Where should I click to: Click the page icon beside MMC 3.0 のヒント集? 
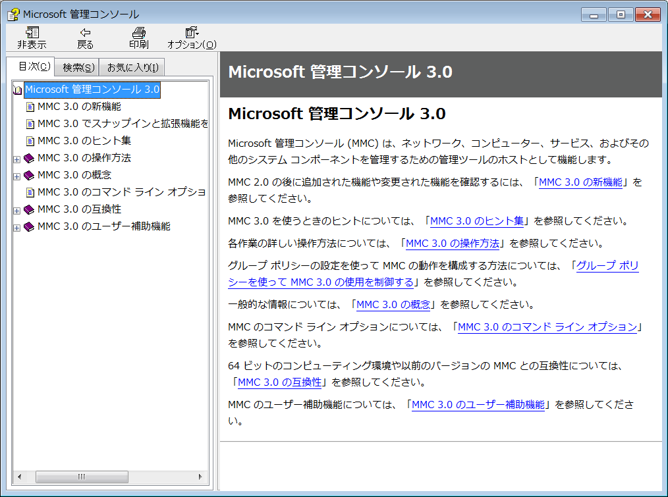coord(30,140)
